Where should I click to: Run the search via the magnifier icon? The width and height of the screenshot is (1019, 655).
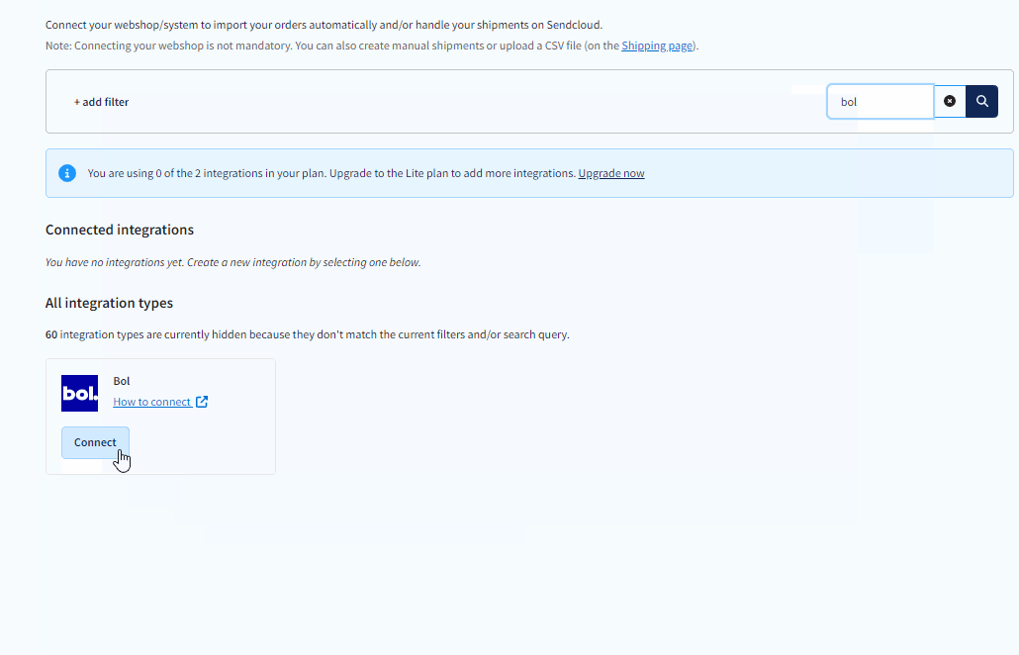coord(981,101)
